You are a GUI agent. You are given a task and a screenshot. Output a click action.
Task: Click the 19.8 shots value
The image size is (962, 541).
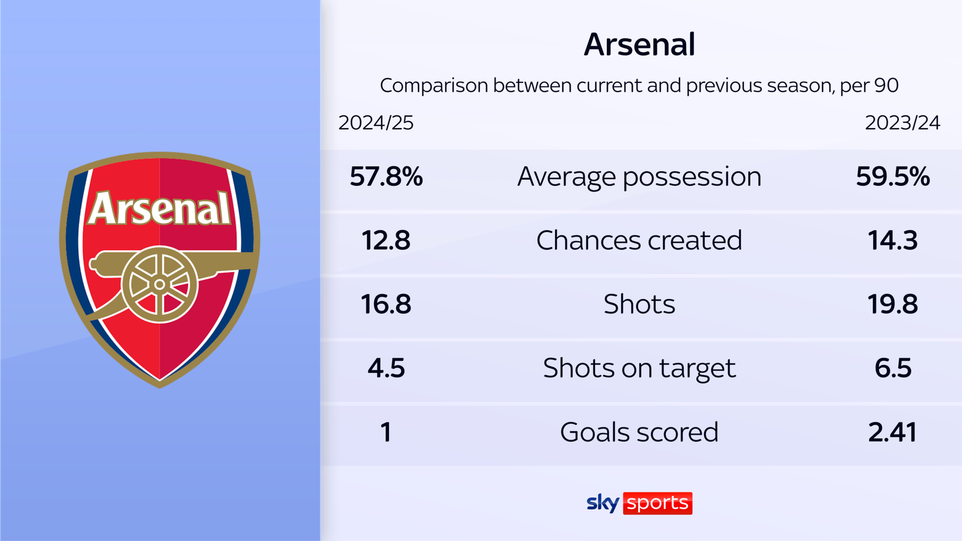893,304
